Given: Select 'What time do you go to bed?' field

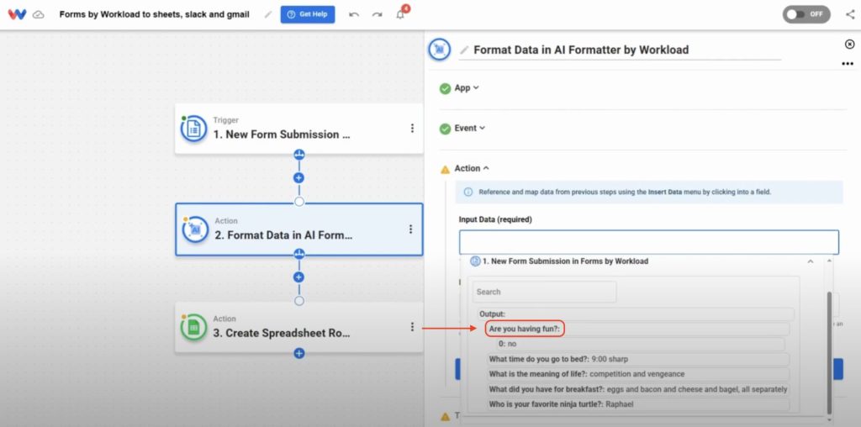Looking at the screenshot, I should point(638,360).
